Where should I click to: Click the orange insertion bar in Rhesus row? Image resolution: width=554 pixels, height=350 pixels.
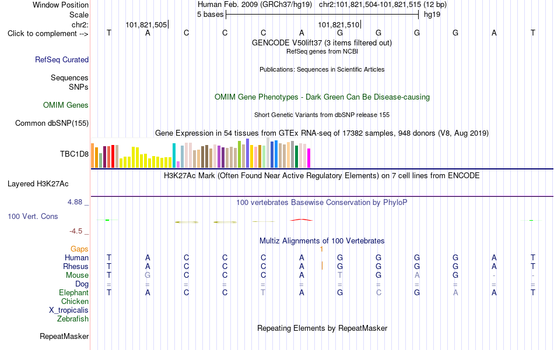[x=322, y=266]
